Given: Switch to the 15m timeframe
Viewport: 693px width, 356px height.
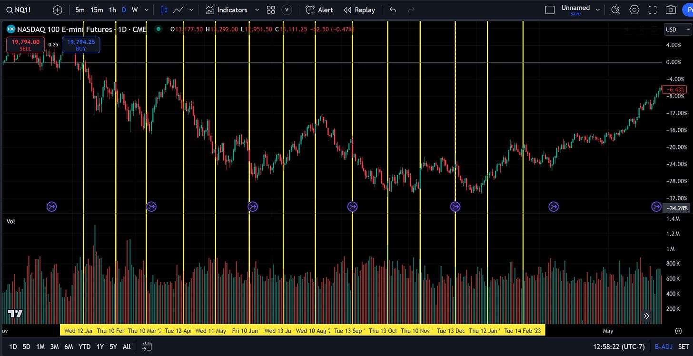Looking at the screenshot, I should pyautogui.click(x=97, y=10).
